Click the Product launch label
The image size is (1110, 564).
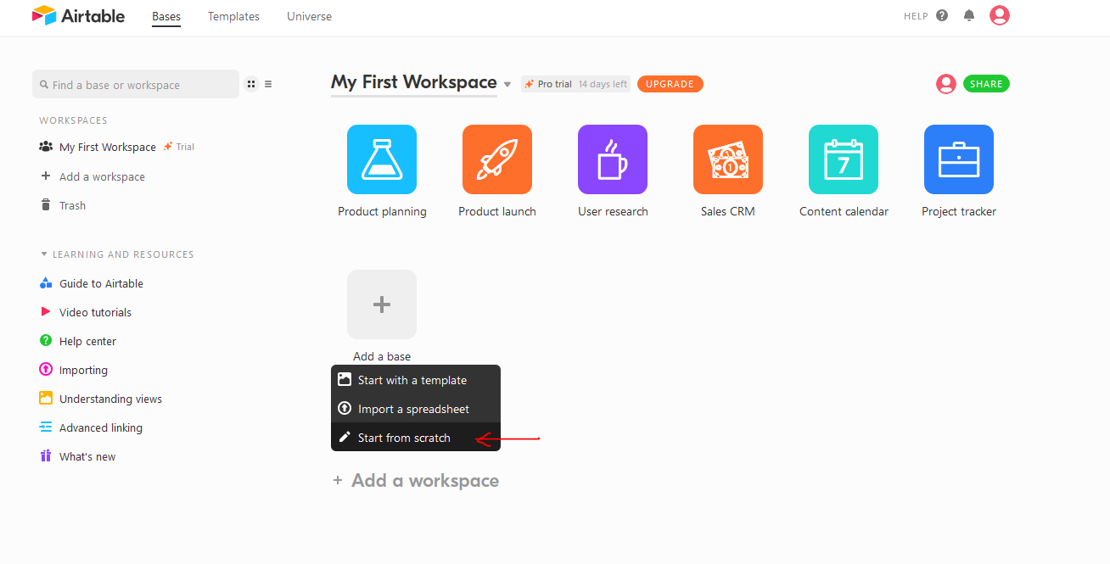click(497, 211)
